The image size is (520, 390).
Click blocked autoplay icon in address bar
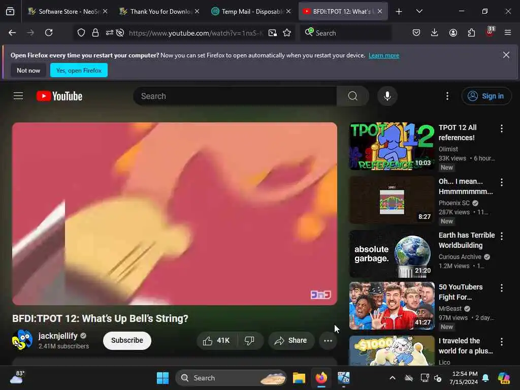click(120, 32)
